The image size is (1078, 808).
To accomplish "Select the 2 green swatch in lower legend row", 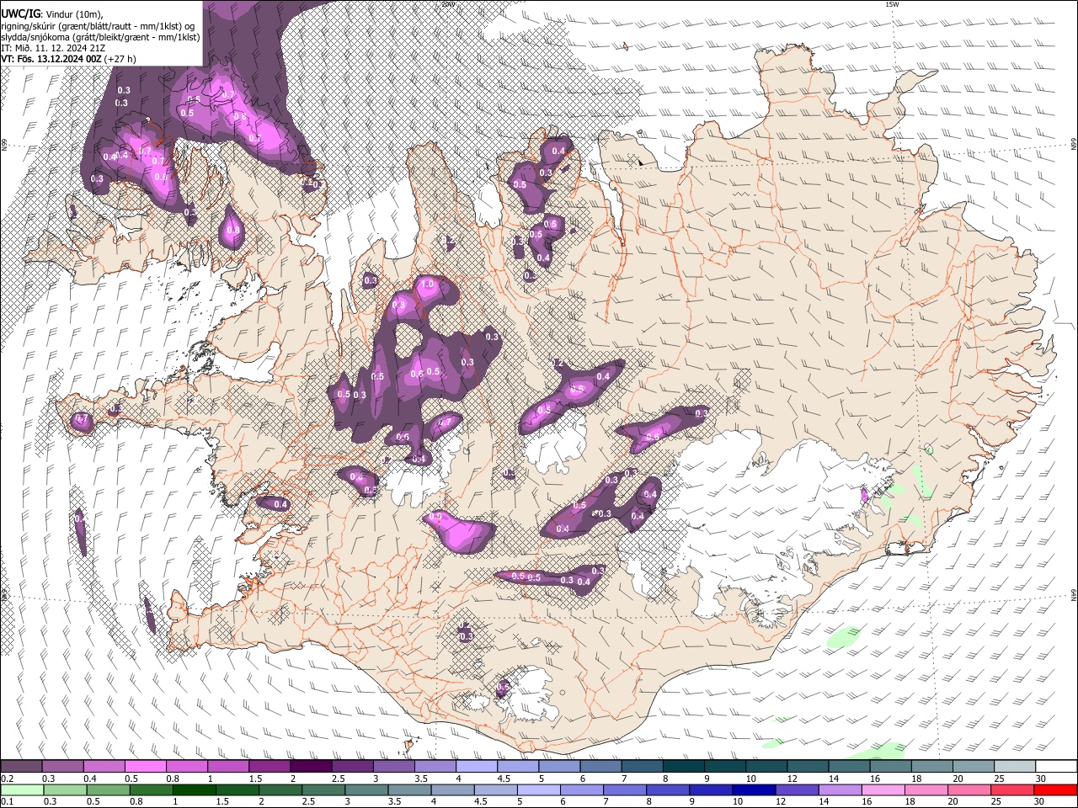I will click(281, 789).
